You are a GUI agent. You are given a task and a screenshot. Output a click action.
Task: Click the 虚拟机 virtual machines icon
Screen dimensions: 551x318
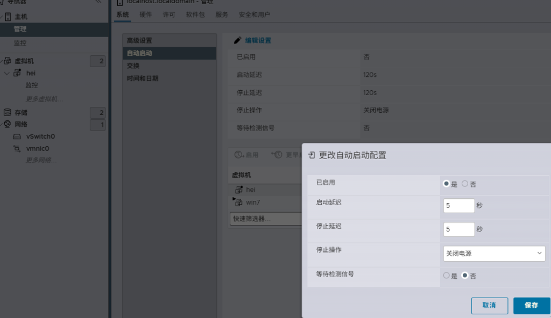[8, 61]
